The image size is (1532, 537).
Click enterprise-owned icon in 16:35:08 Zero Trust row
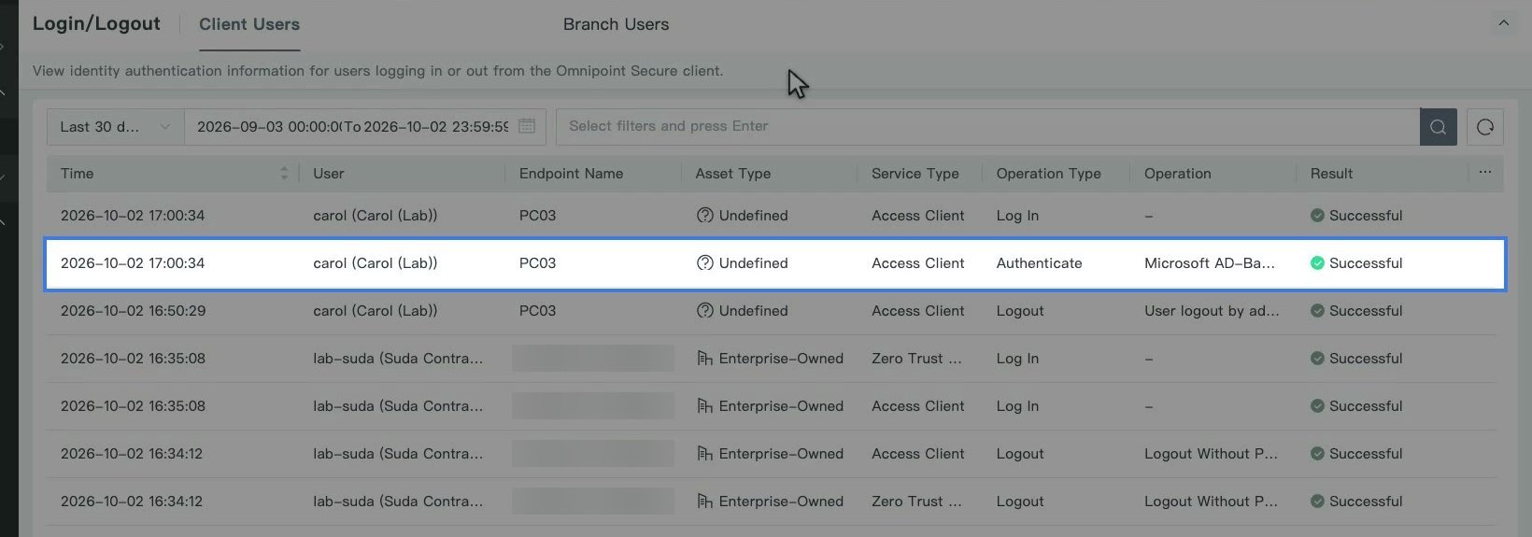(705, 359)
